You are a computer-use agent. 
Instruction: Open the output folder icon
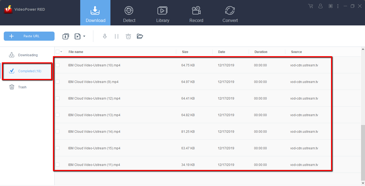pyautogui.click(x=140, y=36)
